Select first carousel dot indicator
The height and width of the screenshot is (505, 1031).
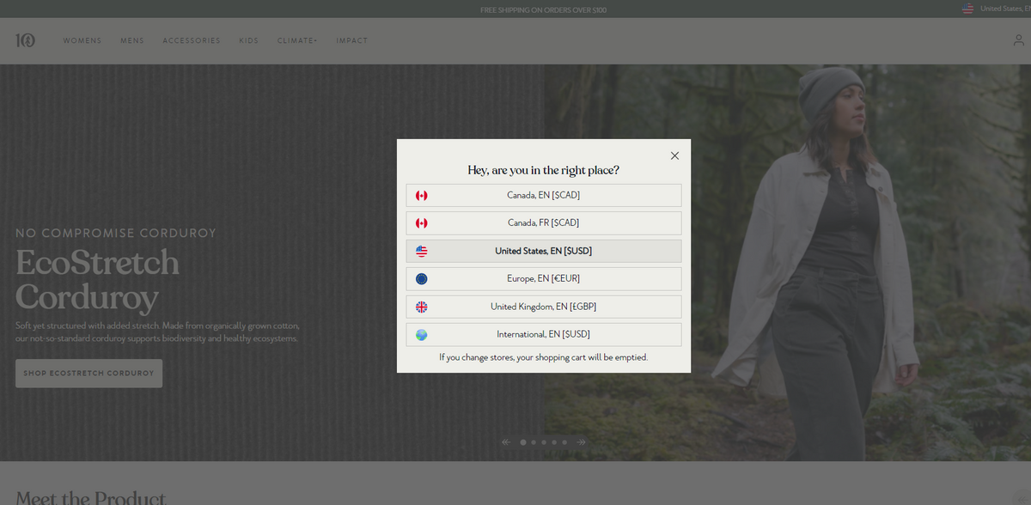coord(523,442)
